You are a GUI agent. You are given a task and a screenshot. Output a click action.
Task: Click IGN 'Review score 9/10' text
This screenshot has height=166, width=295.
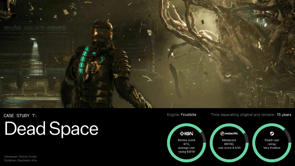pyautogui.click(x=187, y=142)
